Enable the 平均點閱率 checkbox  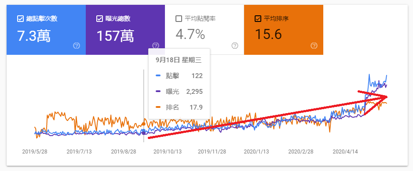(x=179, y=19)
